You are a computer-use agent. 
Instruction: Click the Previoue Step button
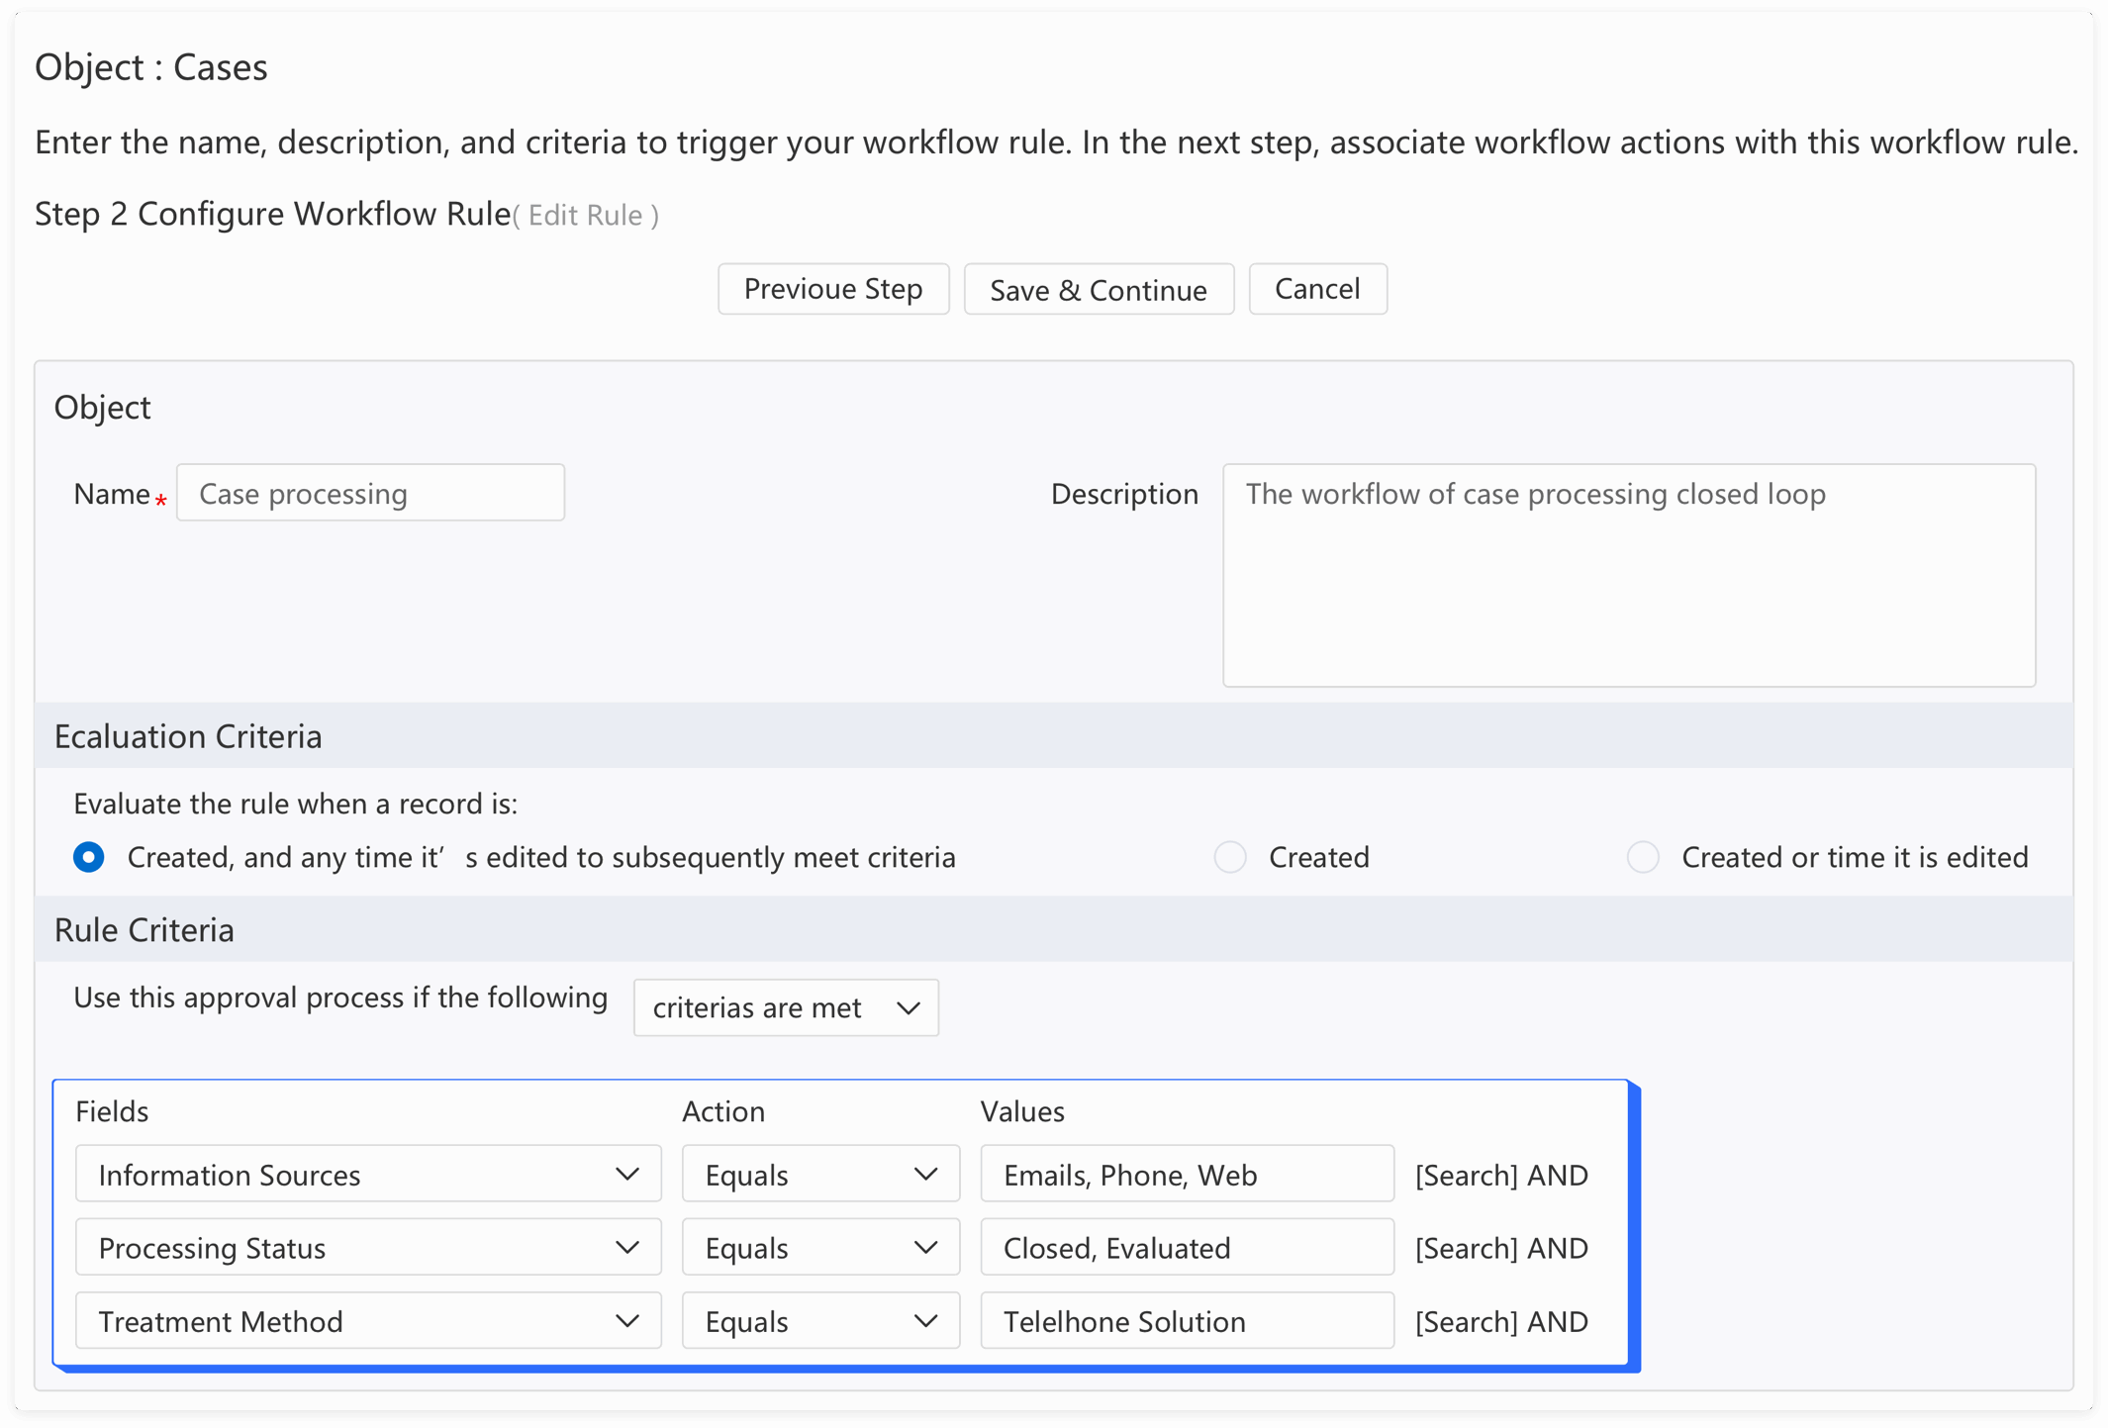[x=832, y=289]
